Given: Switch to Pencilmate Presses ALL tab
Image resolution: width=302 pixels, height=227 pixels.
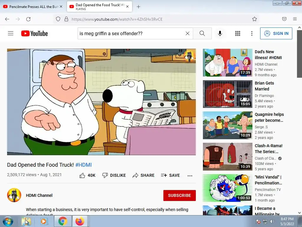Looking at the screenshot, I should 33,7.
